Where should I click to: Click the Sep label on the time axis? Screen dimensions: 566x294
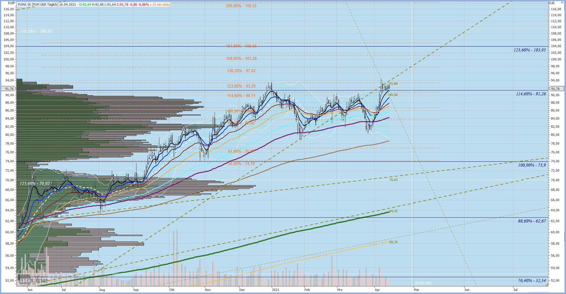click(136, 290)
